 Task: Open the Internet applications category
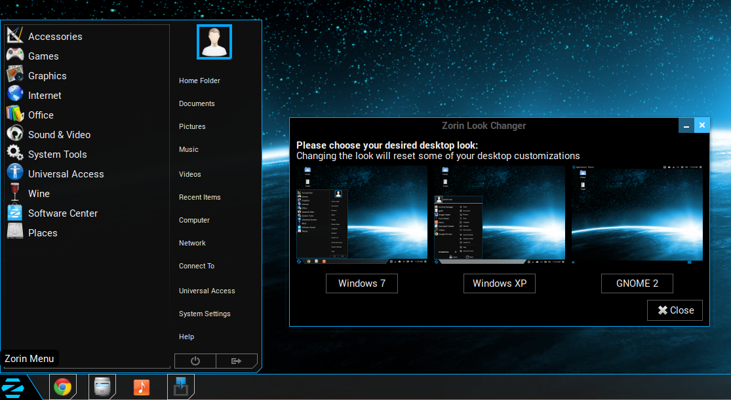(x=45, y=95)
